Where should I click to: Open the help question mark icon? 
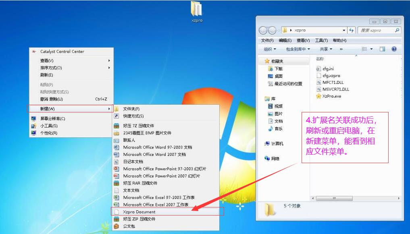click(394, 49)
